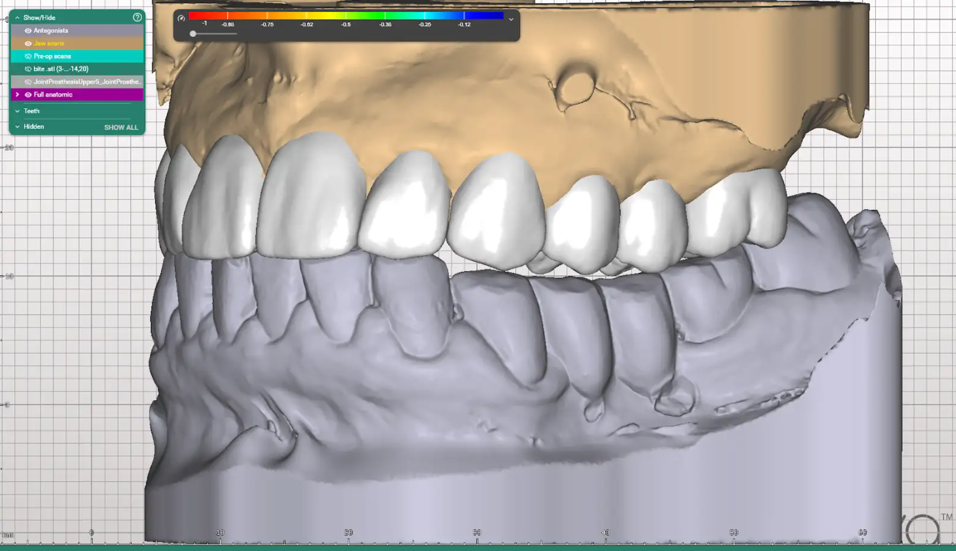Click the red end of color scale
This screenshot has height=551, width=956.
coord(195,16)
